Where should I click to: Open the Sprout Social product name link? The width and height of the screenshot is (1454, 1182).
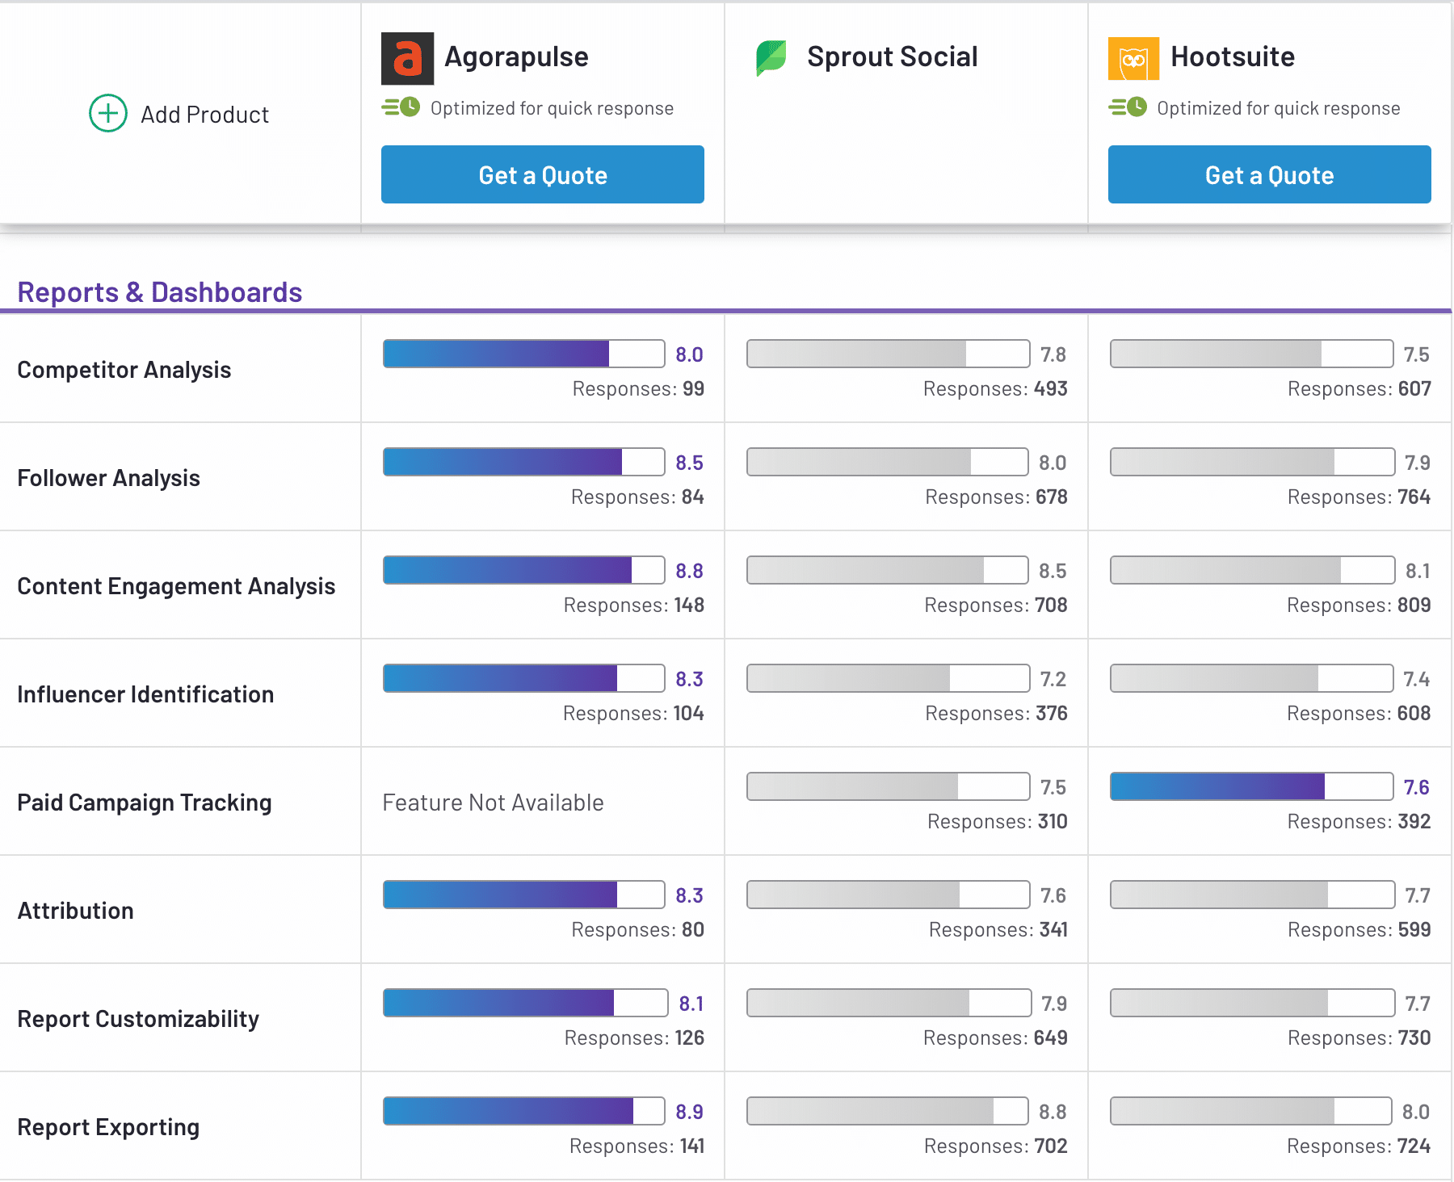click(x=892, y=57)
